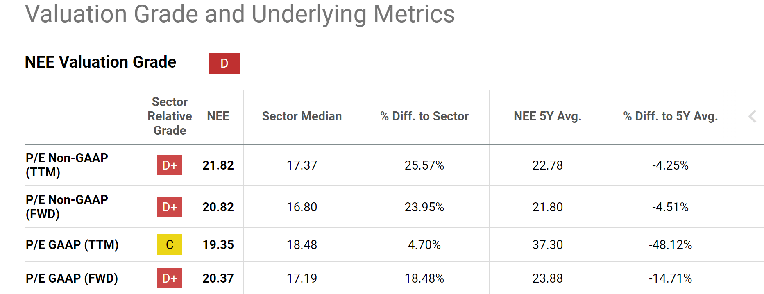Click the Valuation Grade and Underlying Metrics title
The width and height of the screenshot is (764, 294).
(240, 14)
